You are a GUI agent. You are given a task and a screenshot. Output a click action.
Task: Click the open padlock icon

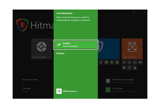[x=129, y=62]
